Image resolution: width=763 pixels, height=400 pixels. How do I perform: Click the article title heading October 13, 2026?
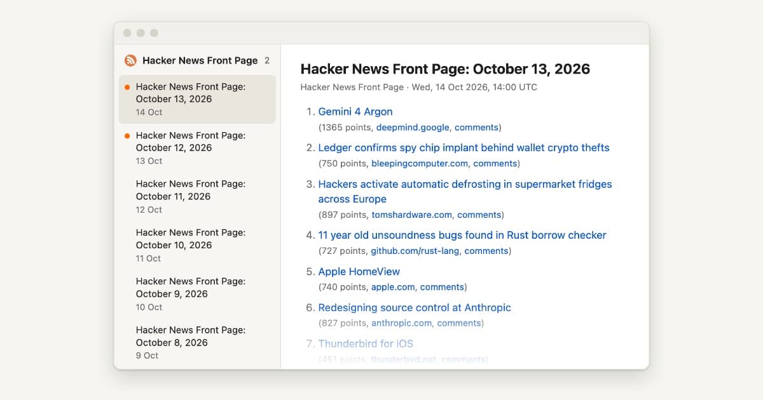coord(445,69)
